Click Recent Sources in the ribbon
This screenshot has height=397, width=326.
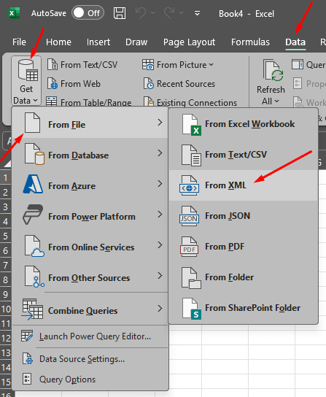pos(179,84)
